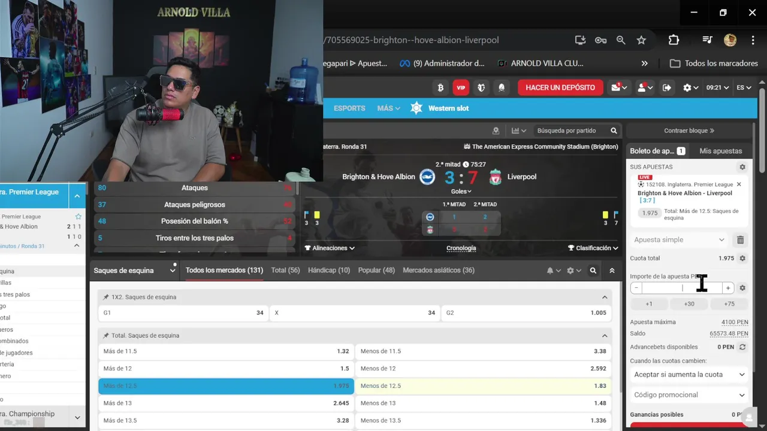This screenshot has height=431, width=767.
Task: Click Contraer bloque link
Action: tap(689, 130)
